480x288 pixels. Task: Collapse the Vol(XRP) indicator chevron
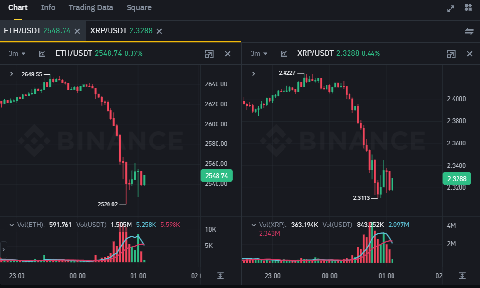pyautogui.click(x=253, y=225)
